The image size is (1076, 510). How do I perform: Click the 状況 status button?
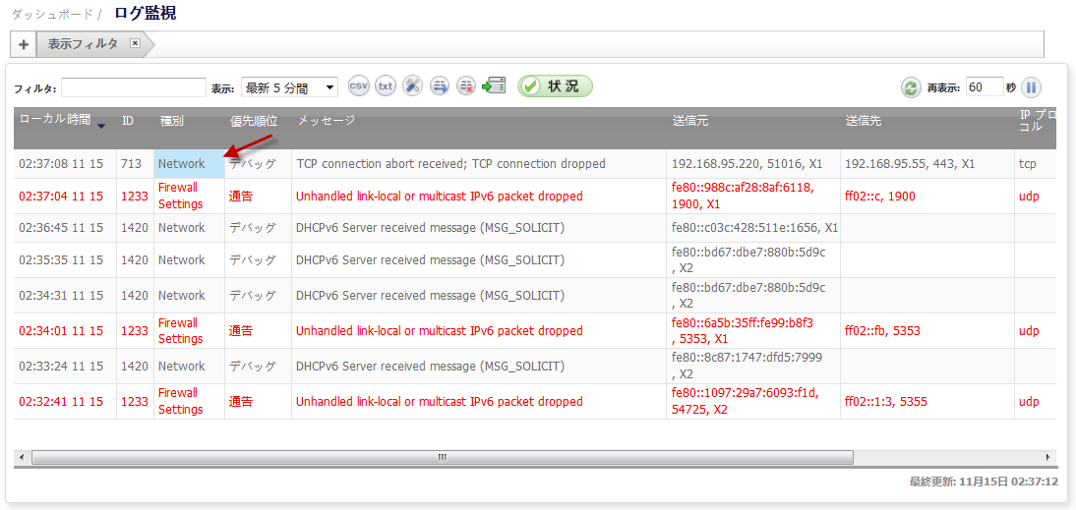pos(555,86)
